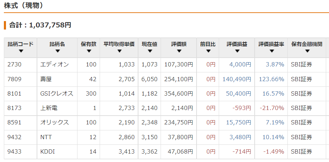Sort by 評価額 column arrow
The width and height of the screenshot is (329, 162).
(179, 51)
